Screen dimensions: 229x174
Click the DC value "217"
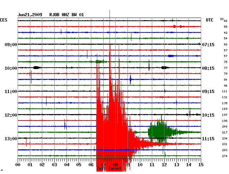pyautogui.click(x=225, y=132)
